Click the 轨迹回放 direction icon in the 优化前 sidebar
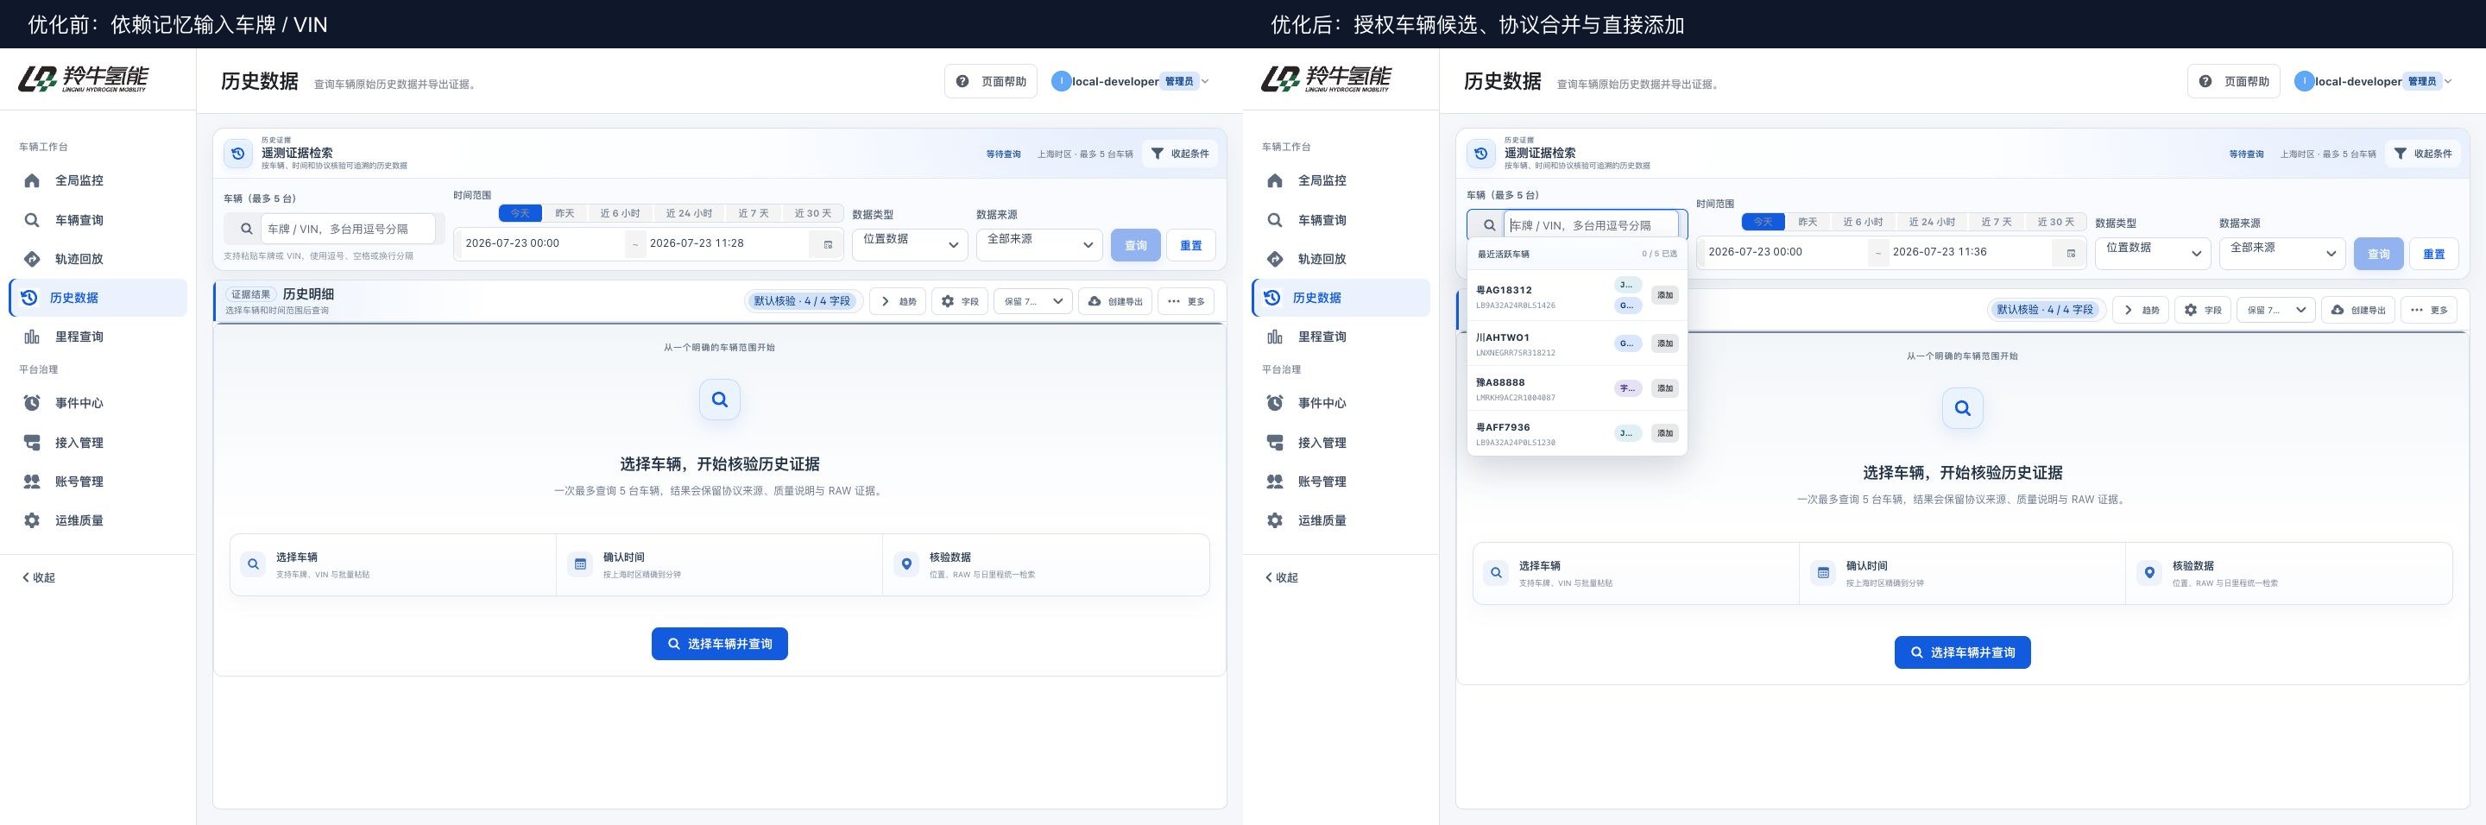Image resolution: width=2486 pixels, height=825 pixels. 32,259
